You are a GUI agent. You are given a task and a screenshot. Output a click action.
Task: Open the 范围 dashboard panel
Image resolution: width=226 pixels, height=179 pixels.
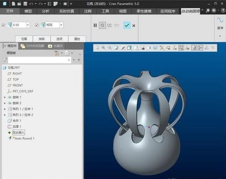(x=24, y=39)
